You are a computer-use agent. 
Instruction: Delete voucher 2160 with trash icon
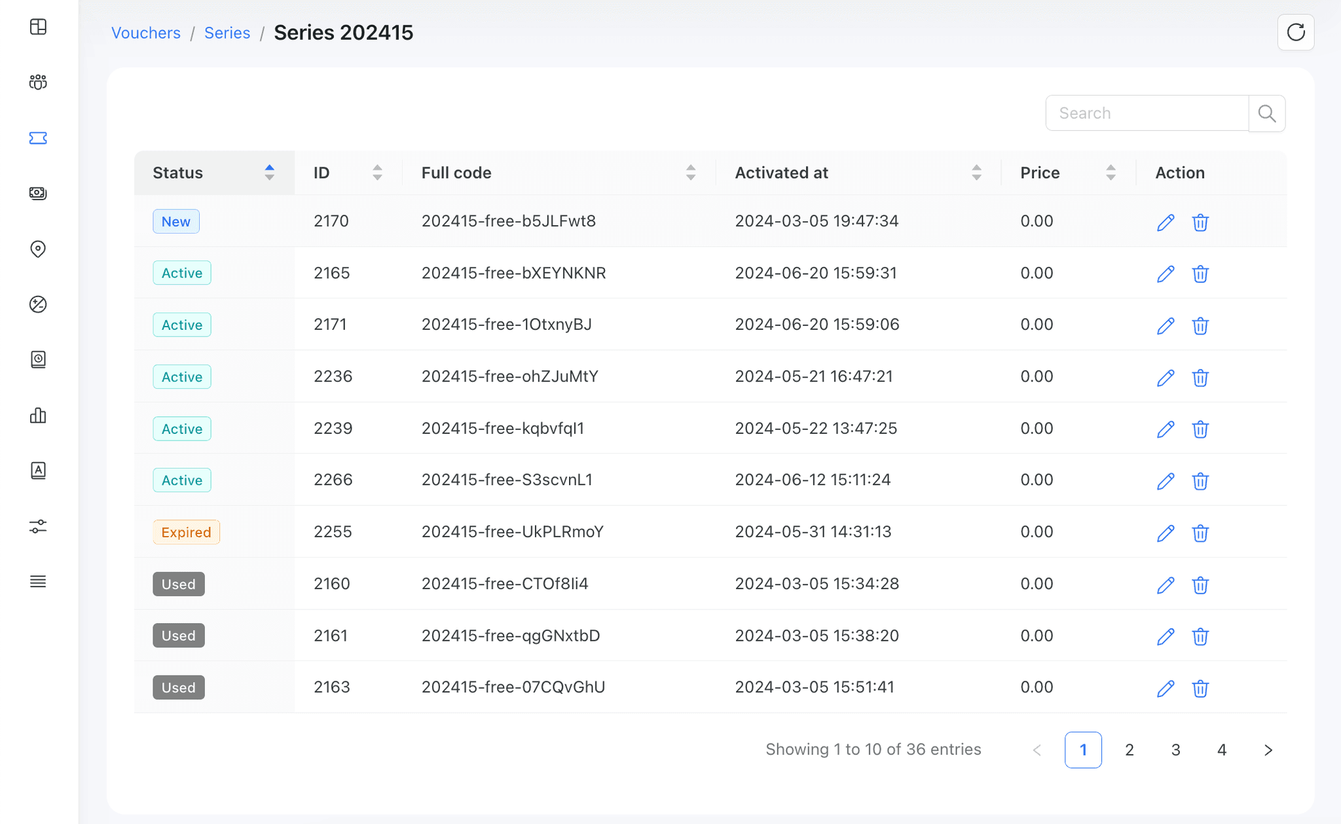1200,584
